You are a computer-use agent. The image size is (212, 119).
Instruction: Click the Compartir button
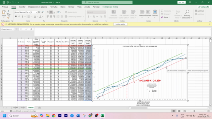203,7
